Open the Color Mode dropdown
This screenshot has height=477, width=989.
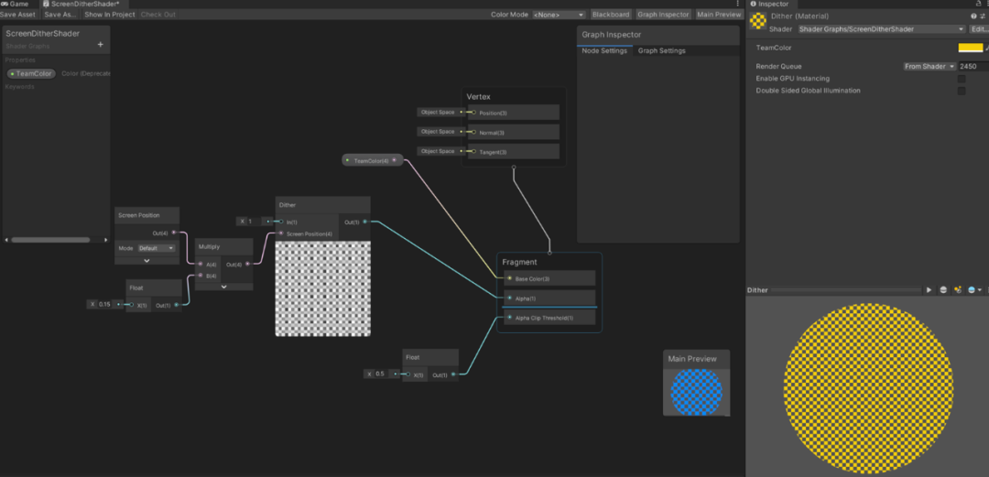click(559, 15)
